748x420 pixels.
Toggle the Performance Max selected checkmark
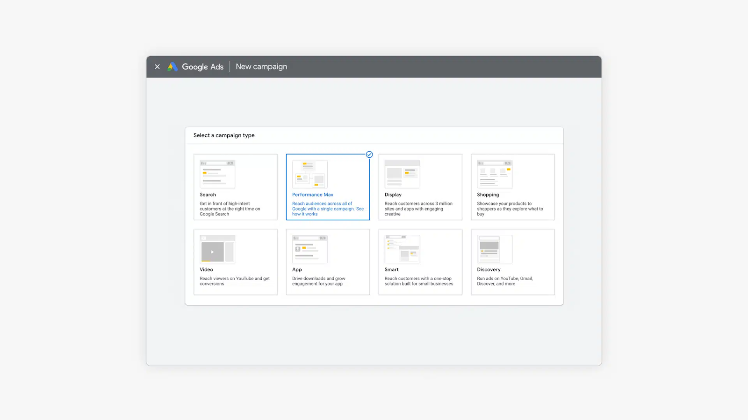click(x=369, y=154)
